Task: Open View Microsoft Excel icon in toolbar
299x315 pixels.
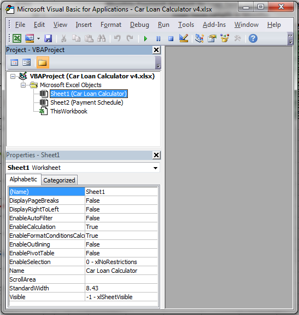Action: 17,38
